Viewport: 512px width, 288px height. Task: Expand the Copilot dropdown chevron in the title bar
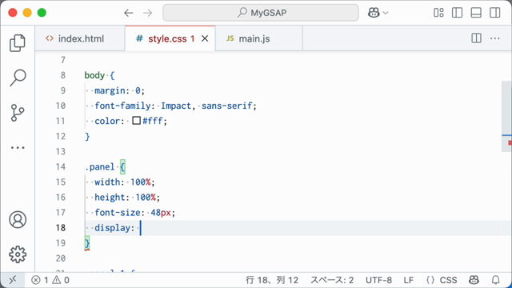[x=386, y=13]
